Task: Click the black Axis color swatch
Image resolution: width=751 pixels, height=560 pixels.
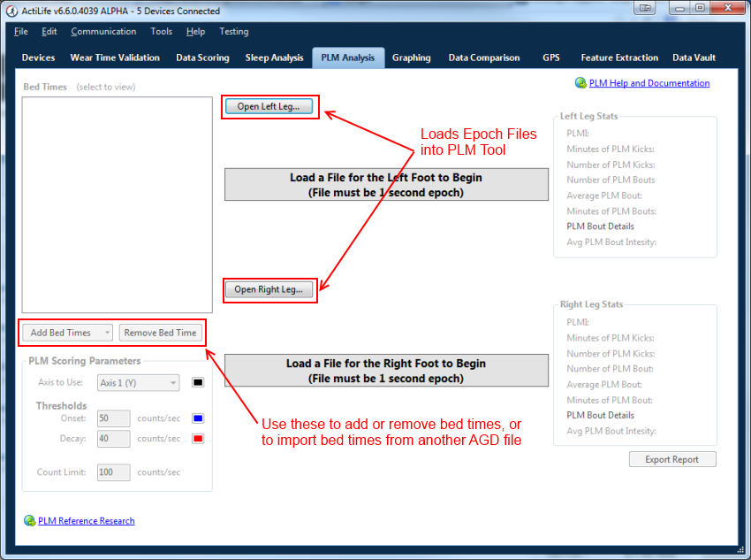Action: coord(197,382)
